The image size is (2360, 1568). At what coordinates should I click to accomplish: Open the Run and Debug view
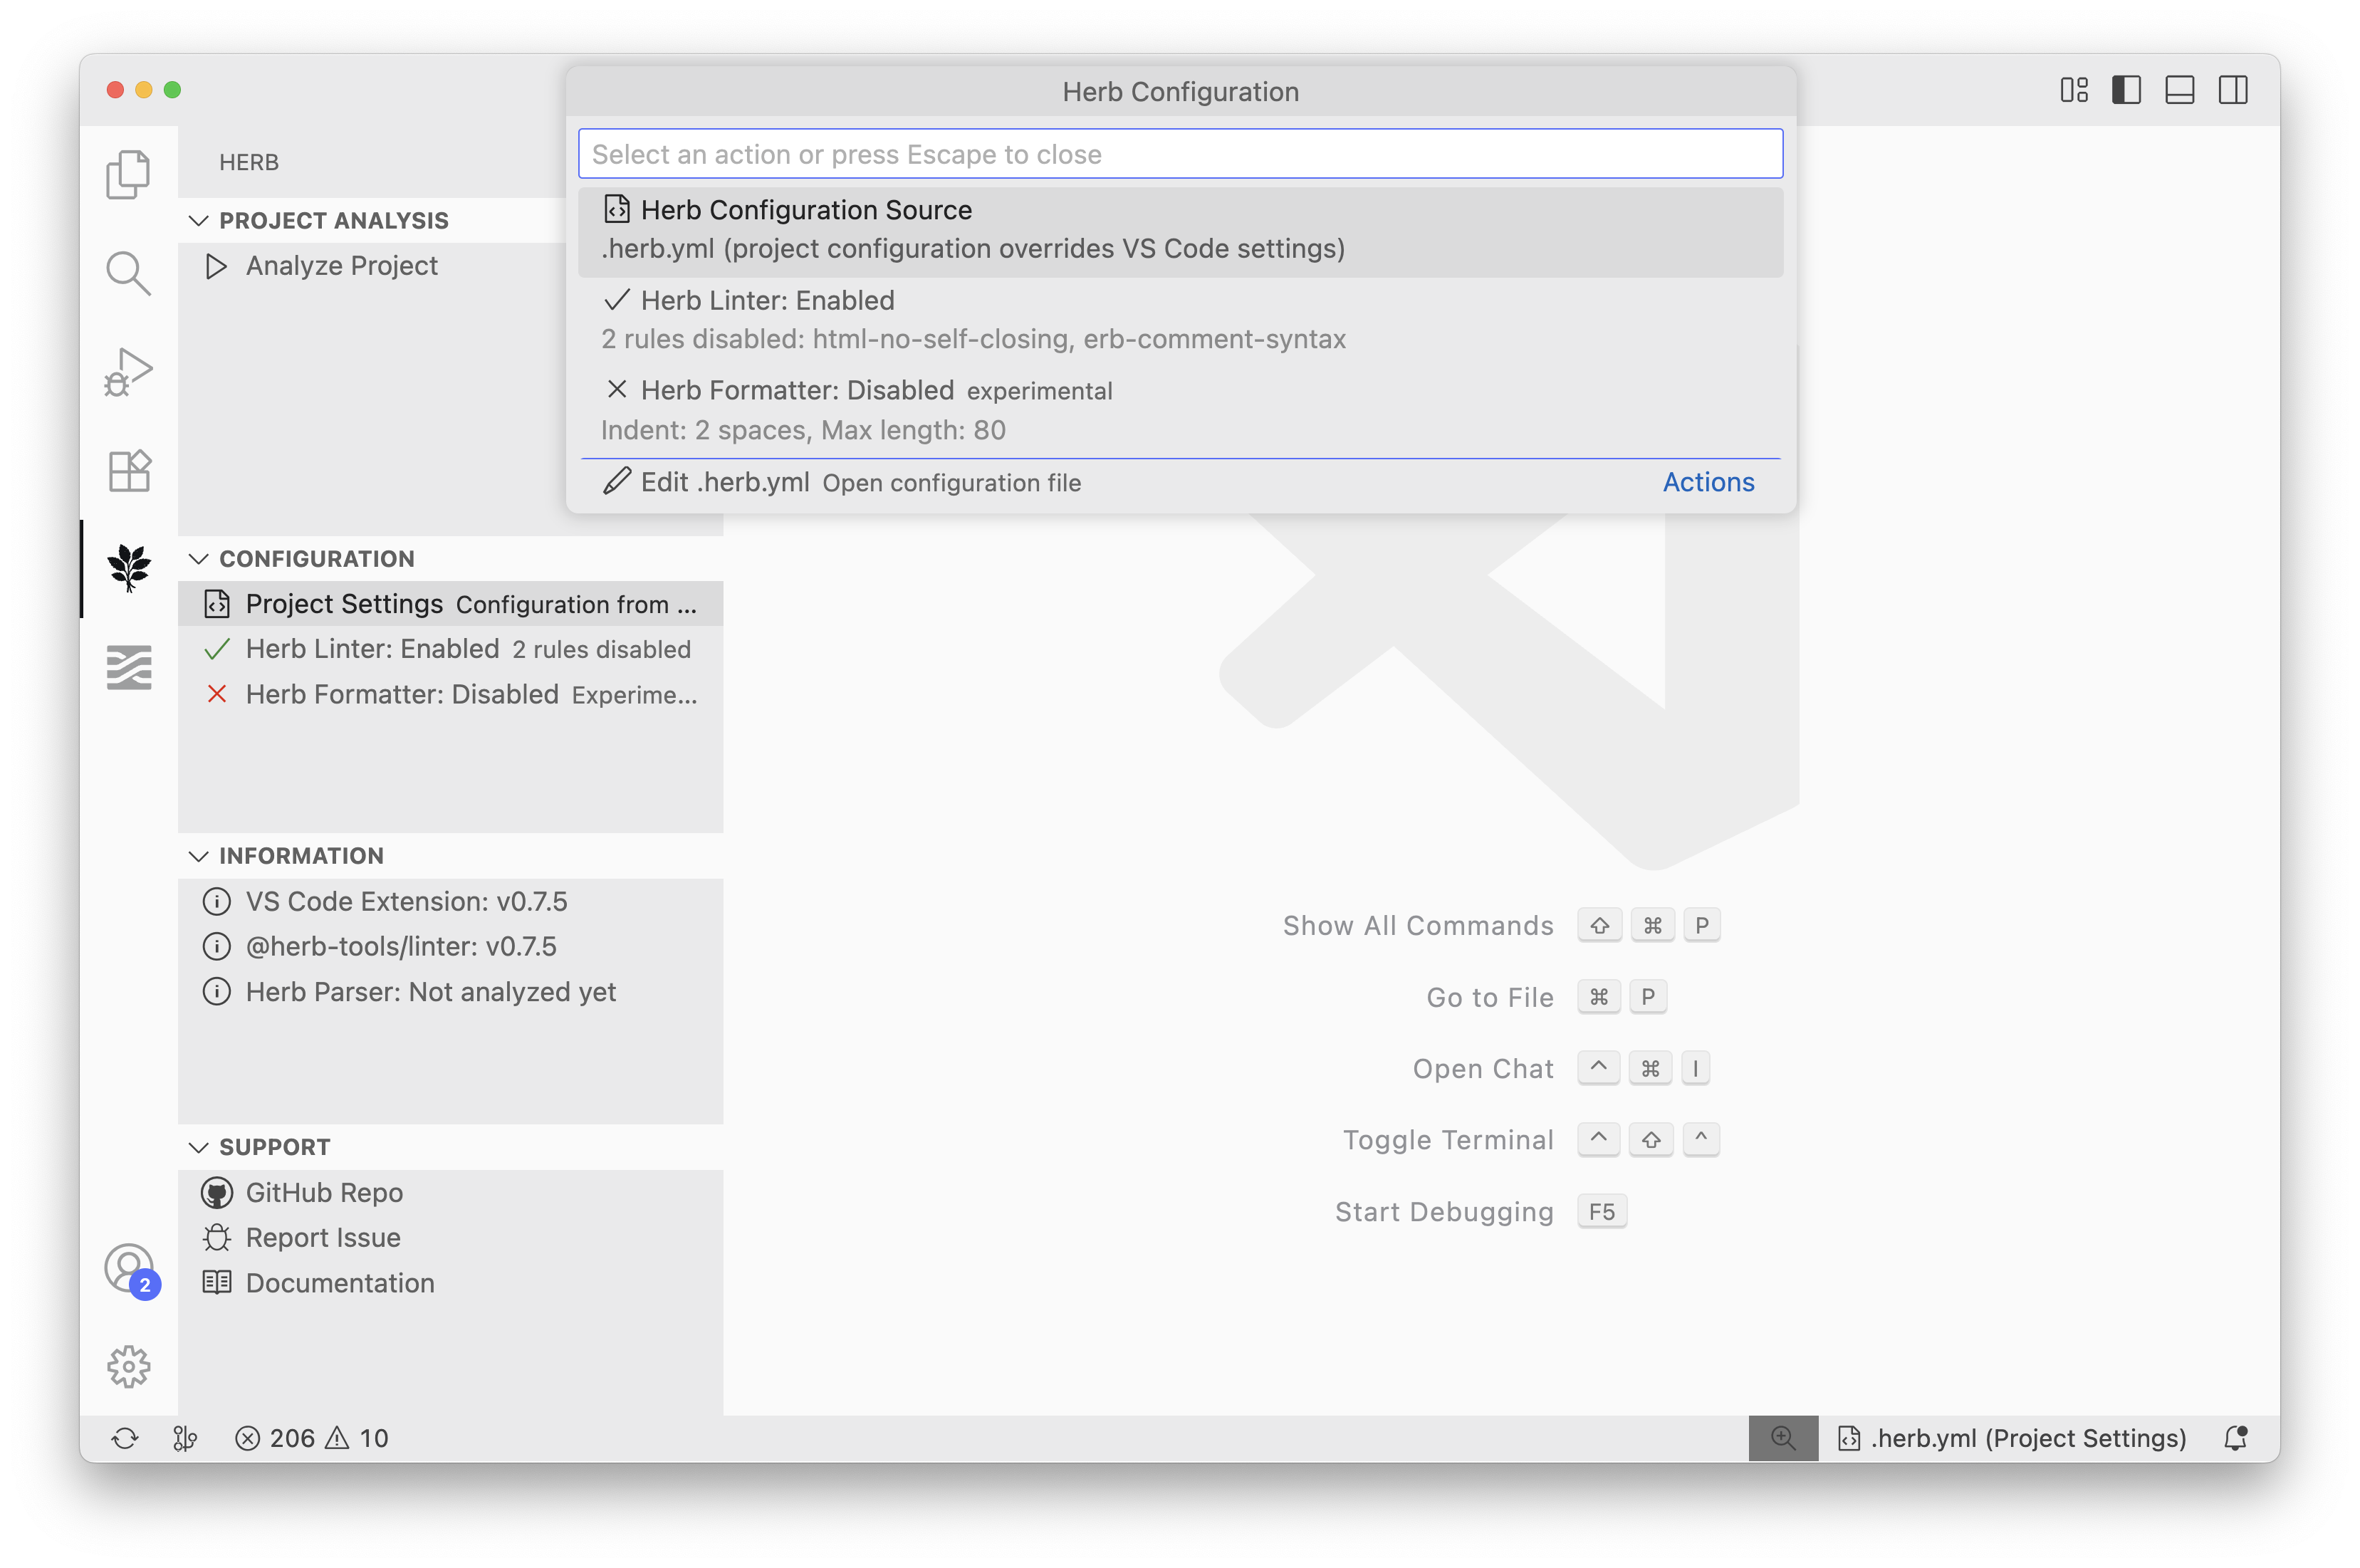(128, 370)
